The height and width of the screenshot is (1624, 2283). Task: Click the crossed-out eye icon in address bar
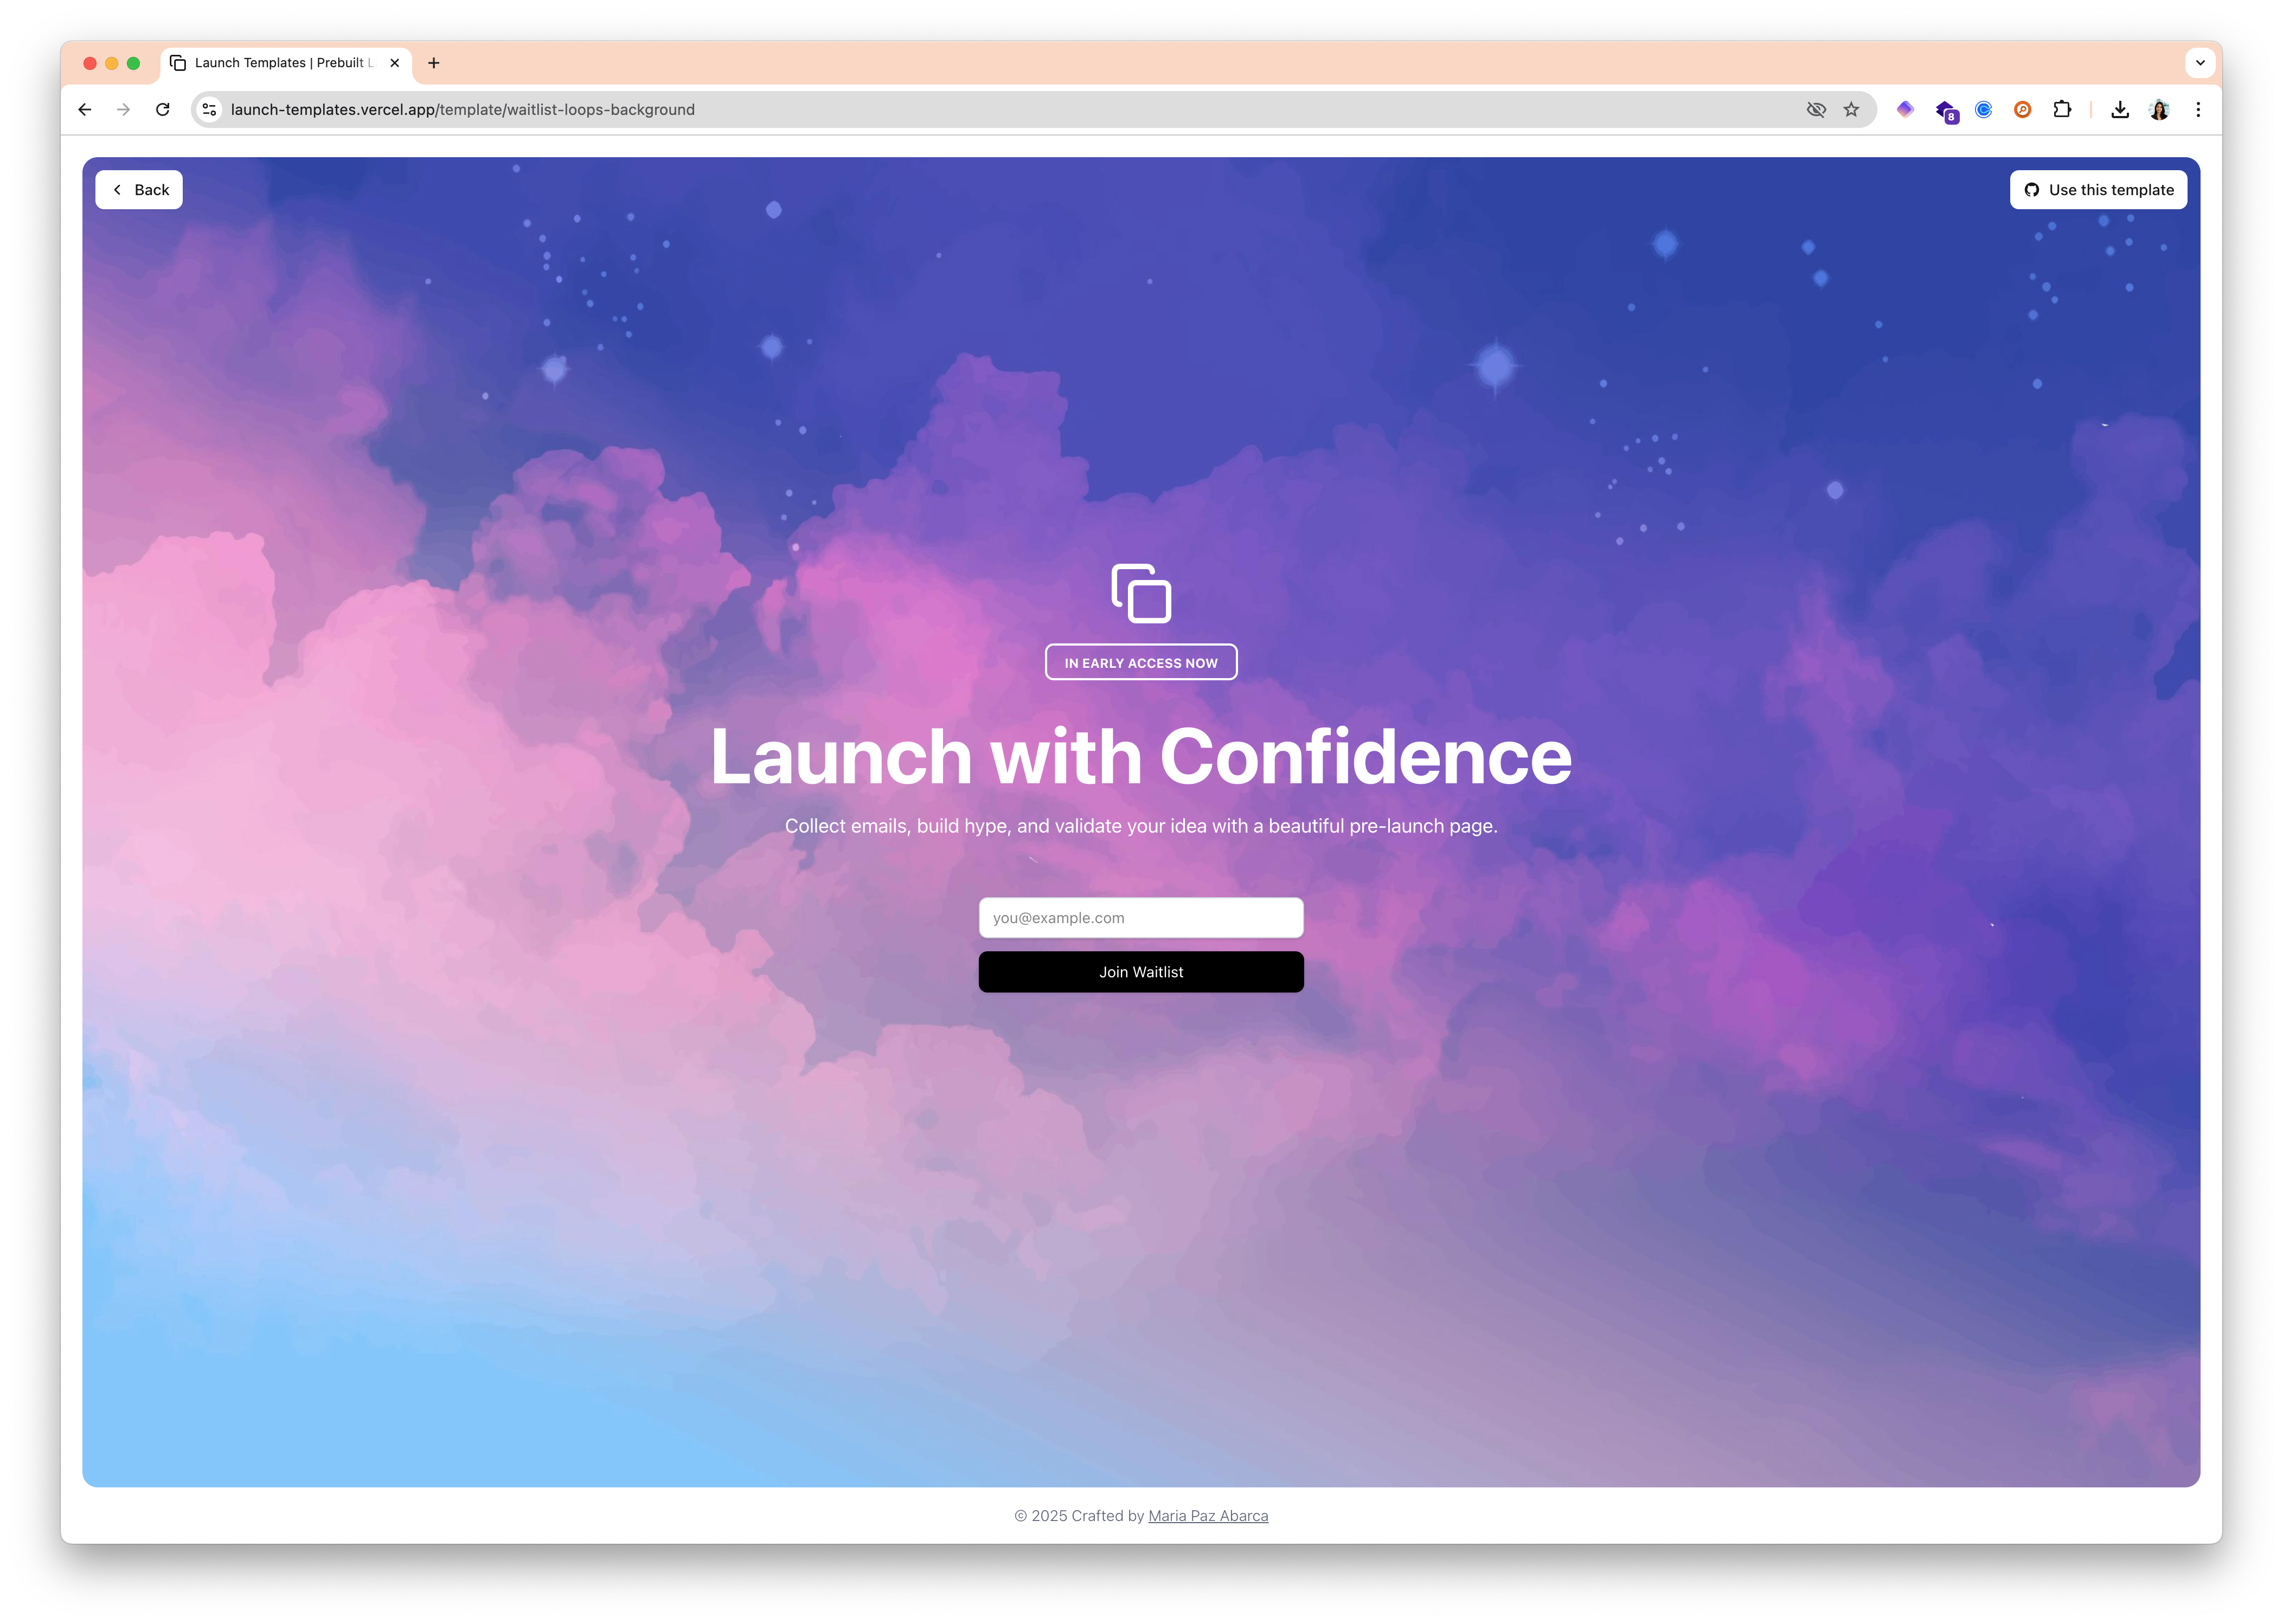point(1816,110)
